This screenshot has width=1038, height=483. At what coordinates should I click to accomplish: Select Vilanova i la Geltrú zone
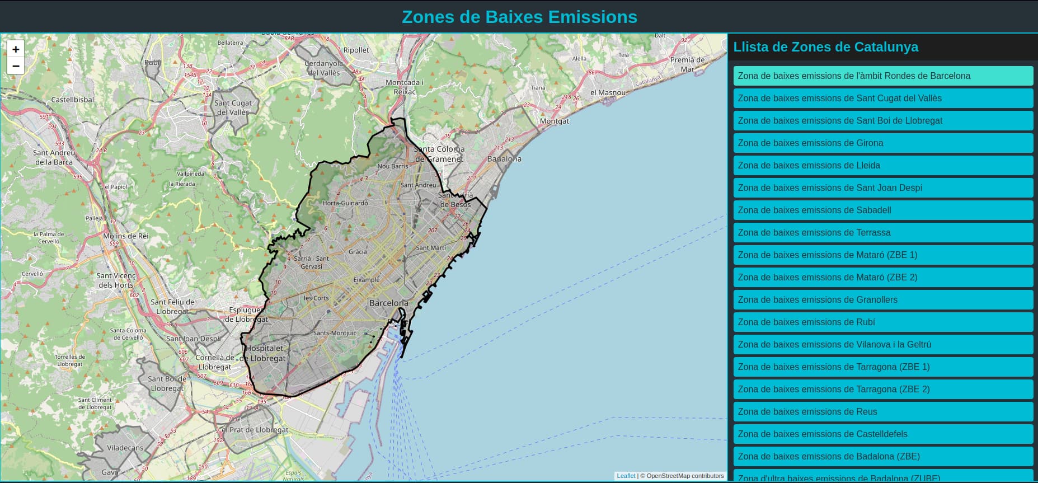(883, 344)
